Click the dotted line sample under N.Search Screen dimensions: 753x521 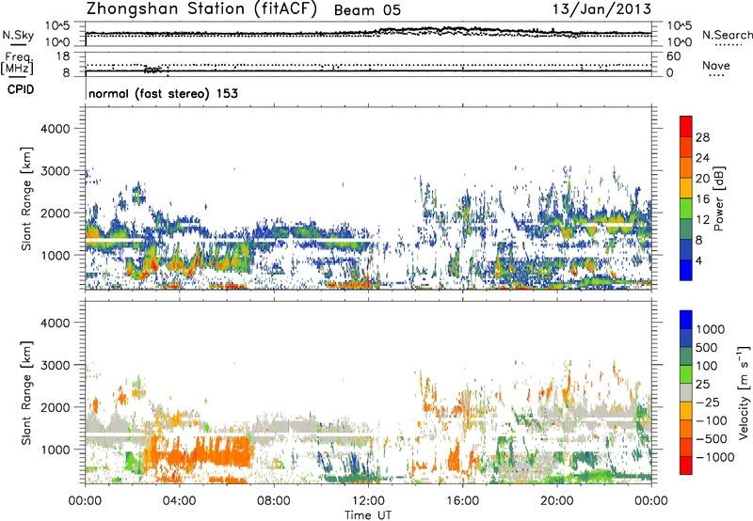click(729, 45)
